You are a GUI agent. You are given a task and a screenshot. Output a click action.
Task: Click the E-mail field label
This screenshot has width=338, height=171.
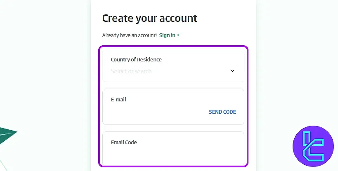click(x=118, y=100)
